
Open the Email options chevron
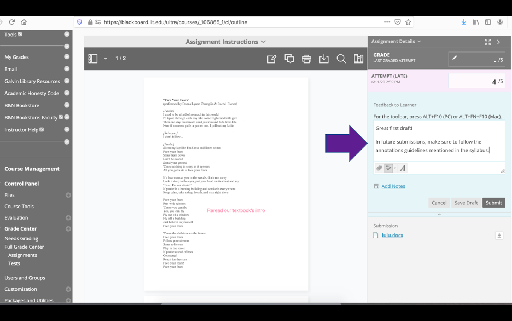click(x=67, y=68)
